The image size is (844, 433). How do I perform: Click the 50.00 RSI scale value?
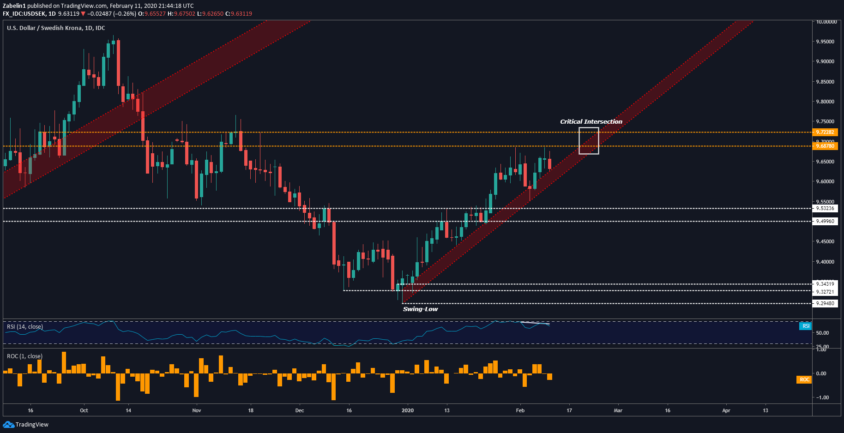(822, 333)
